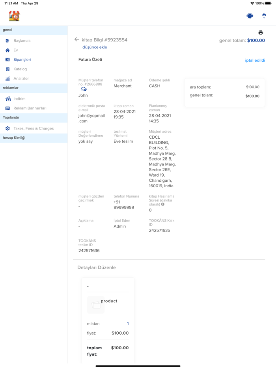Click the düşünce ekle link
Image resolution: width=276 pixels, height=369 pixels.
tap(95, 47)
